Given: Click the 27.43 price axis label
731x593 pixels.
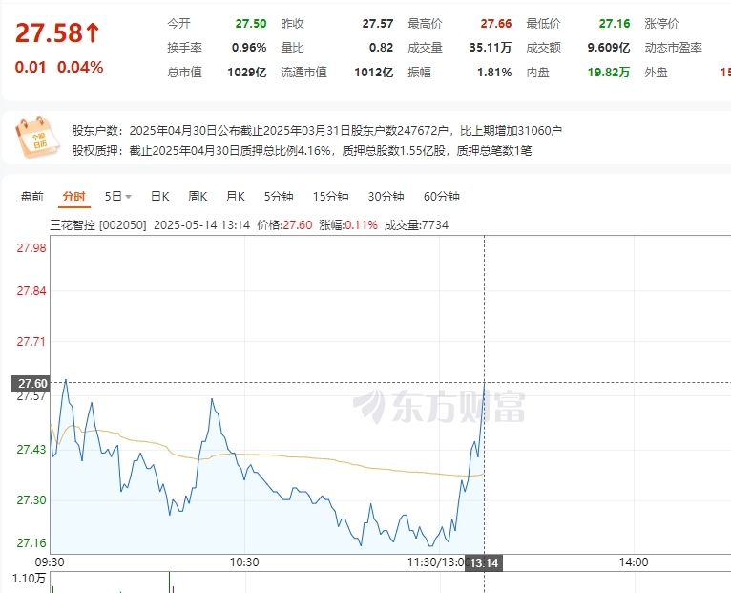Looking at the screenshot, I should point(31,450).
